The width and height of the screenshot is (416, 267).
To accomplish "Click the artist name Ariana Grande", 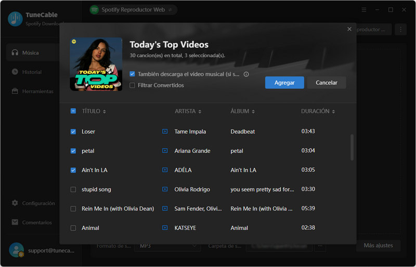I will pos(192,151).
